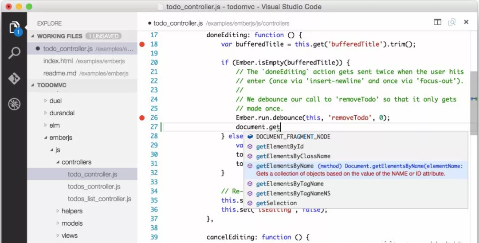Split the editor with the split icon
Image resolution: width=479 pixels, height=243 pixels.
click(437, 22)
